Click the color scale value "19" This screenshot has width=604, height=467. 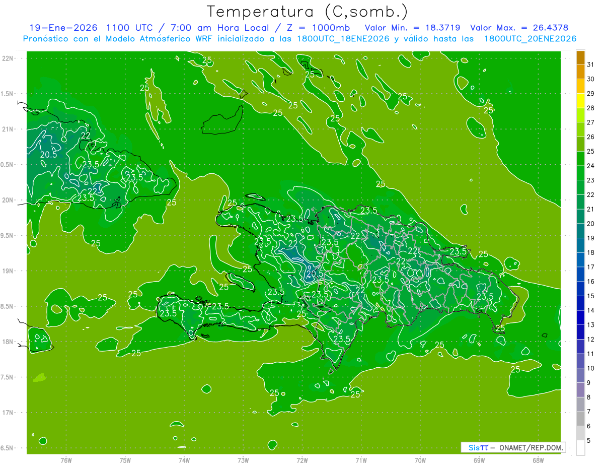click(590, 238)
